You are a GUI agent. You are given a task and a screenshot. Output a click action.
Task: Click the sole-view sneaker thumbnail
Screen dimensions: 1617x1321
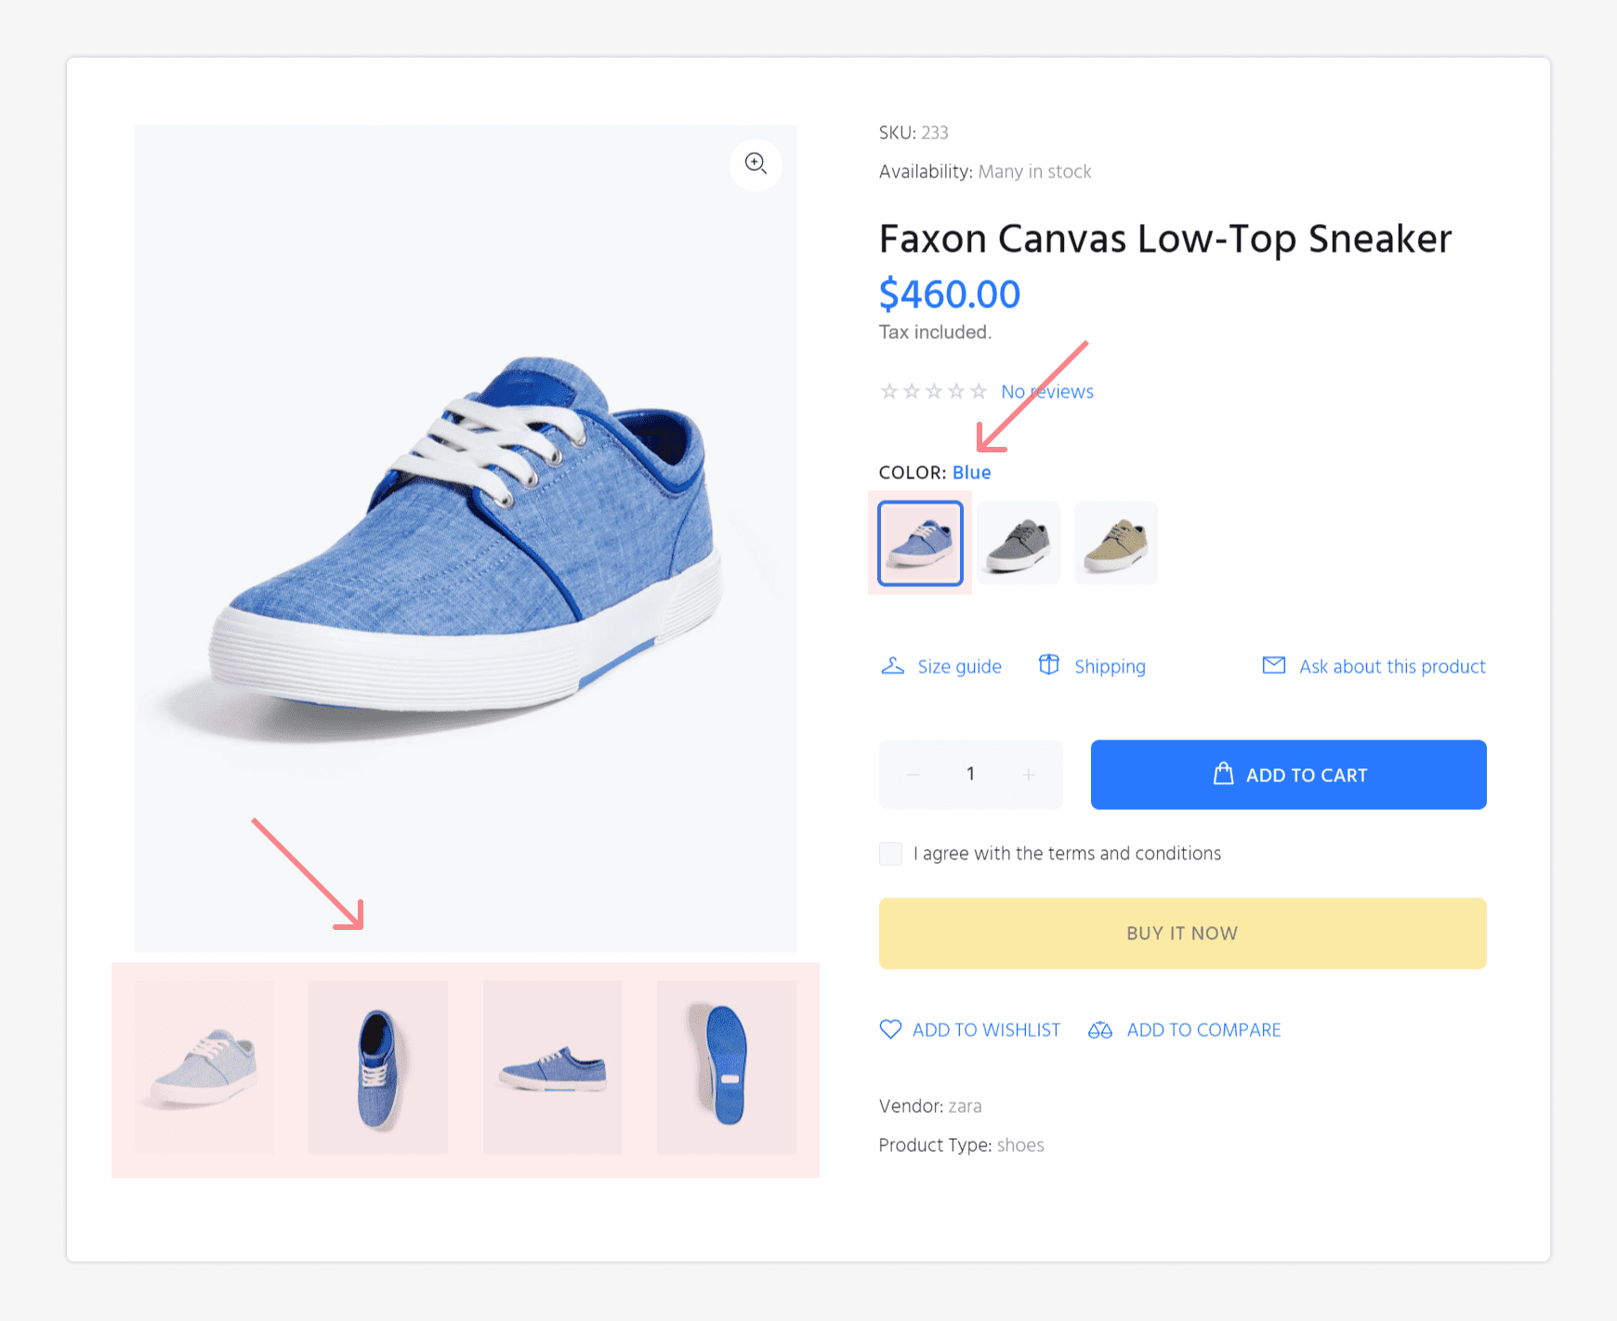coord(726,1066)
